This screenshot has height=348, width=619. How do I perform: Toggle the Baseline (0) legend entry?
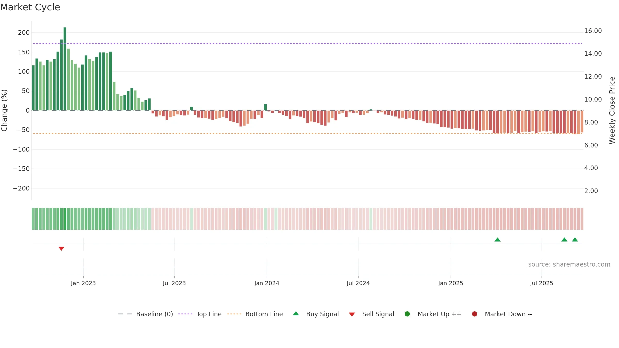tap(145, 314)
